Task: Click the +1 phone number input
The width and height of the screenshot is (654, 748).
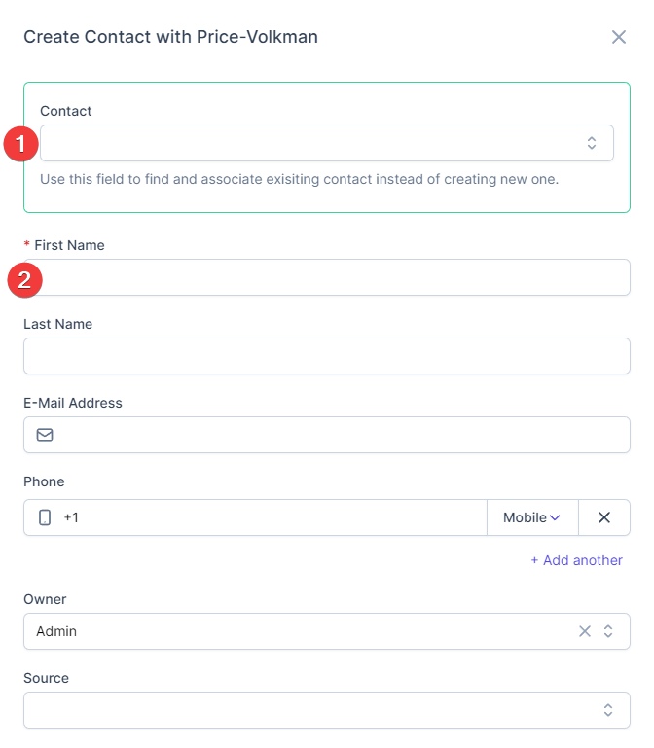Action: coord(272,517)
